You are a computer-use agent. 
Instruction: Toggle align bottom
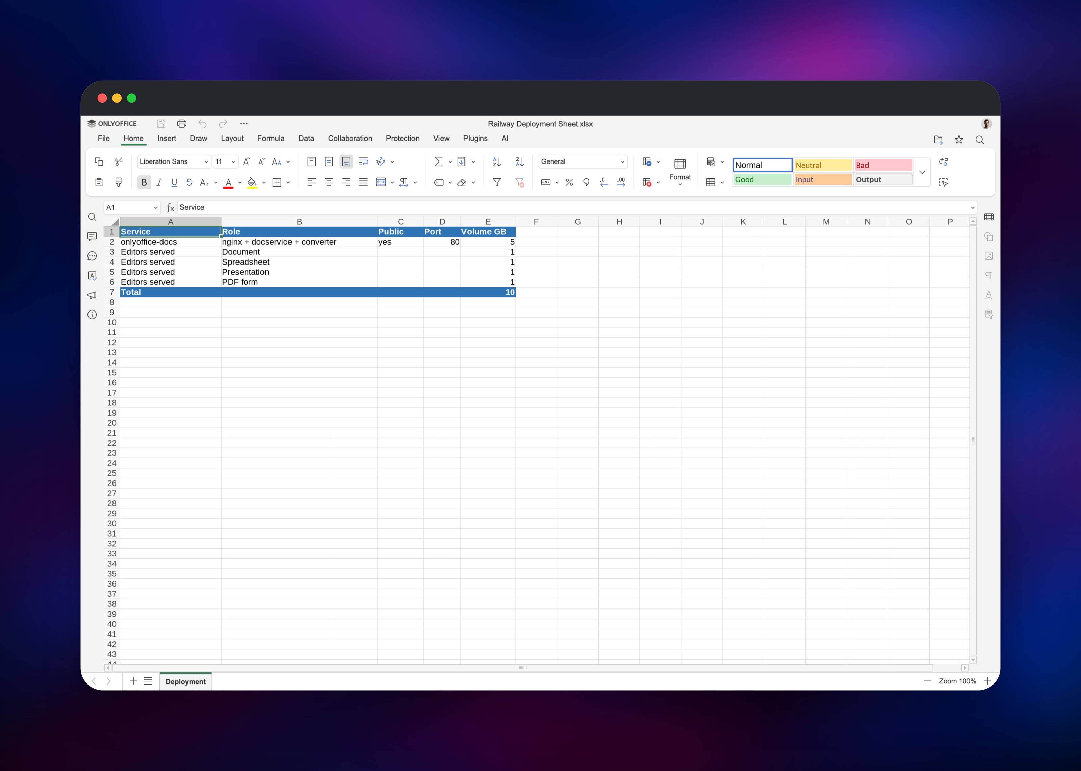(x=346, y=162)
